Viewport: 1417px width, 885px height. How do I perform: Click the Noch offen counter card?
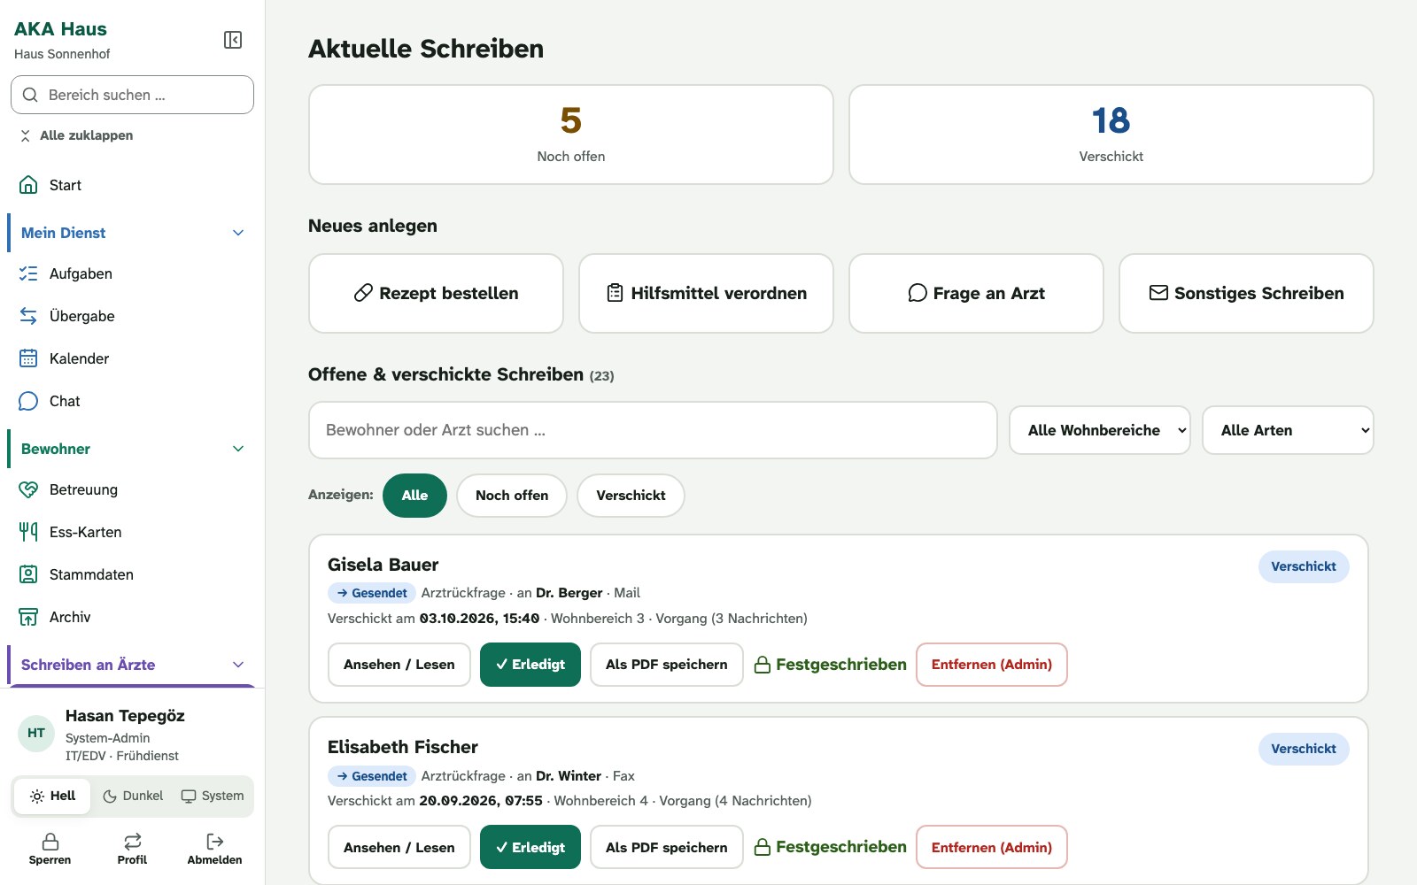(571, 135)
